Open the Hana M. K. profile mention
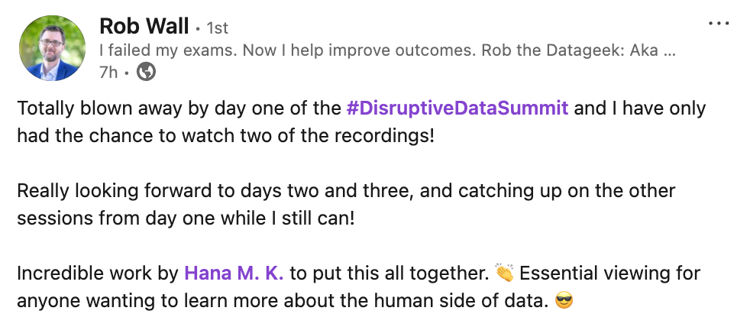The image size is (750, 327). (234, 274)
